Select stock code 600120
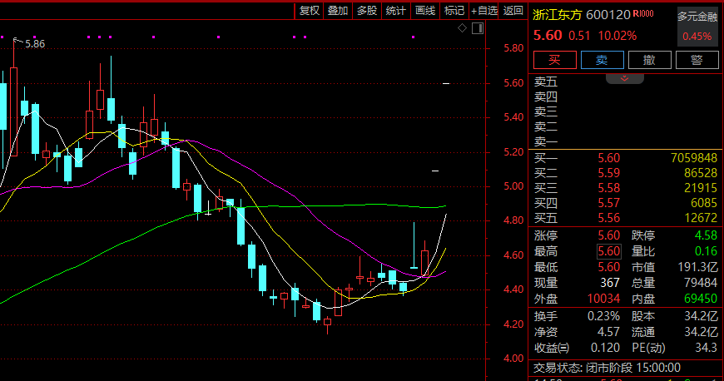The image size is (724, 381). click(x=608, y=15)
